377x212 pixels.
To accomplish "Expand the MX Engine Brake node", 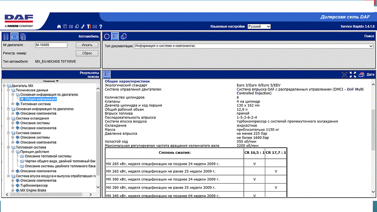I will [13, 190].
